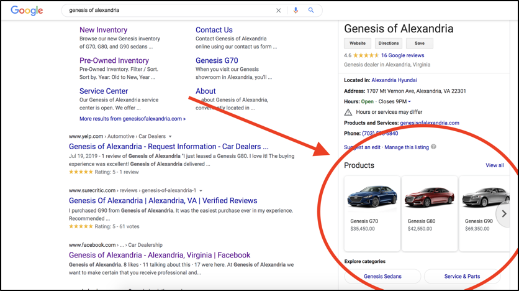Open the SureCritic Verified Reviews result

pyautogui.click(x=163, y=200)
